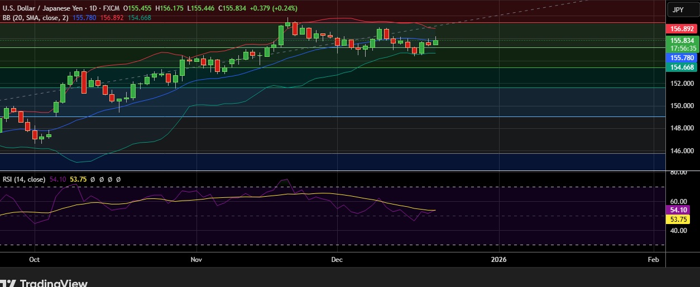Click the blue 155.780 price scale label

[x=682, y=58]
